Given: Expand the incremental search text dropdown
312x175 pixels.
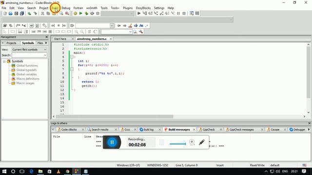Looking at the screenshot, I should tap(112, 26).
